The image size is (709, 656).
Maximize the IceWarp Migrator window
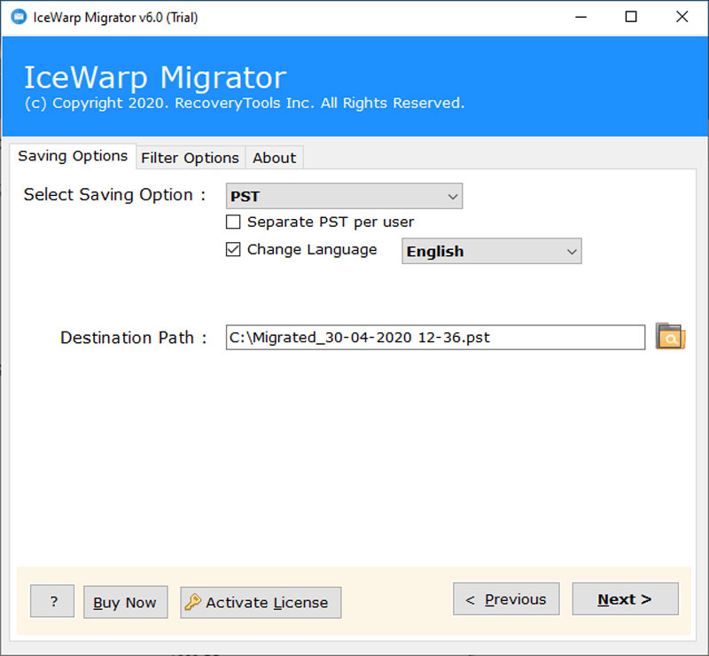coord(631,17)
